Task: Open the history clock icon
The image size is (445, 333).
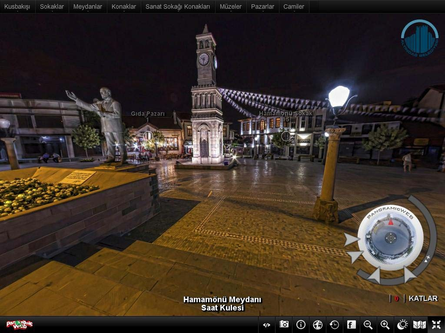Action: point(334,325)
